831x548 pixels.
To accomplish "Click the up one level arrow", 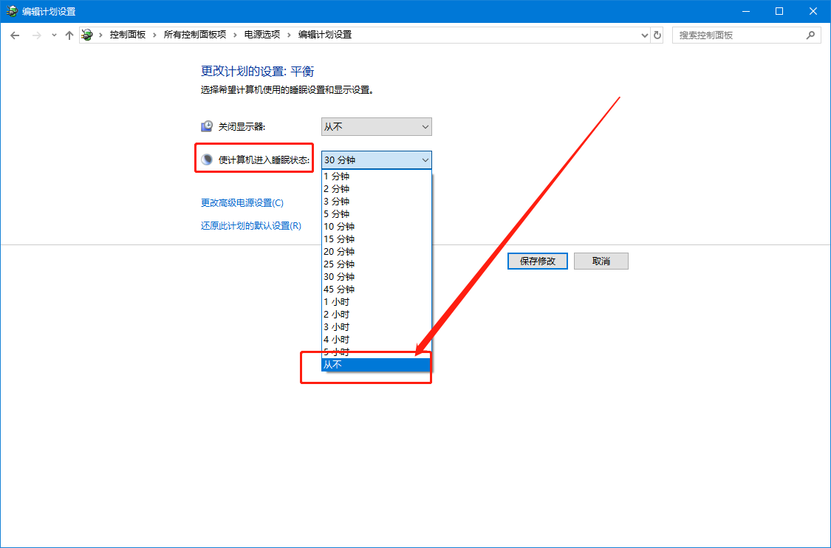I will tap(69, 35).
